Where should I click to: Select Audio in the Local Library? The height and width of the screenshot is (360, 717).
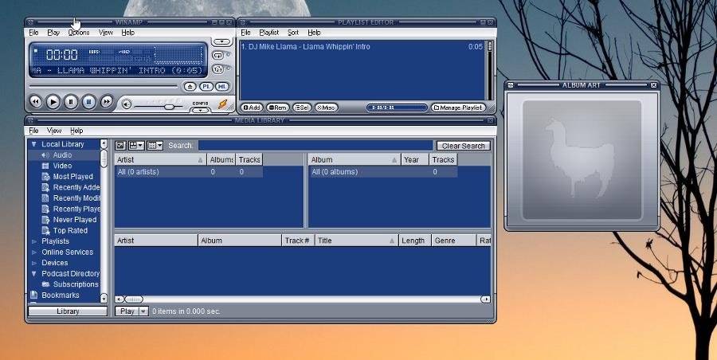62,155
